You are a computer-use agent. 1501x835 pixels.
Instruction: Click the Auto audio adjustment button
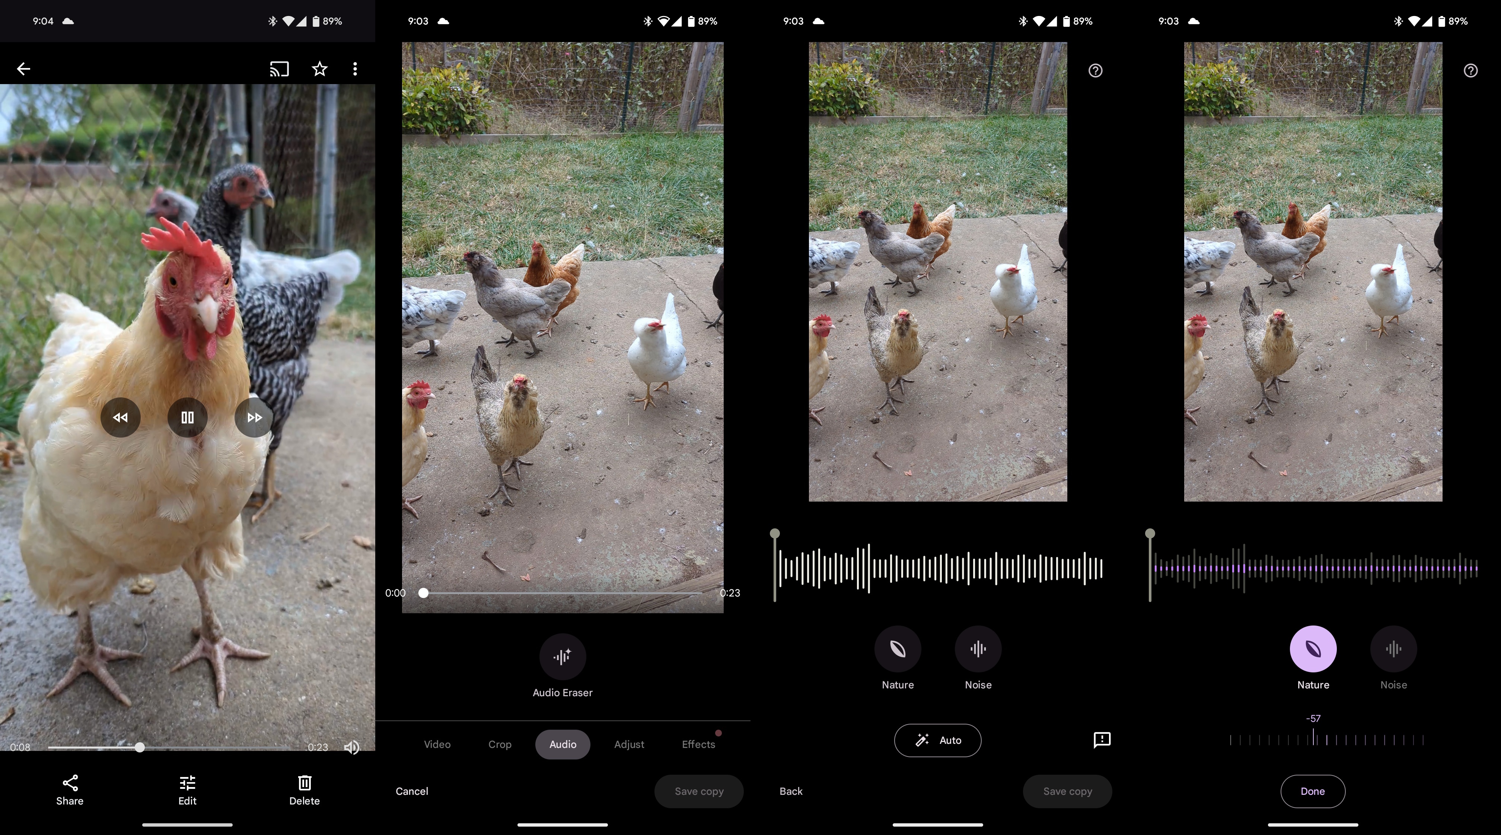coord(937,739)
